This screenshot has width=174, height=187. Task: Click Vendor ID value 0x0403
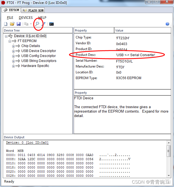[122, 44]
